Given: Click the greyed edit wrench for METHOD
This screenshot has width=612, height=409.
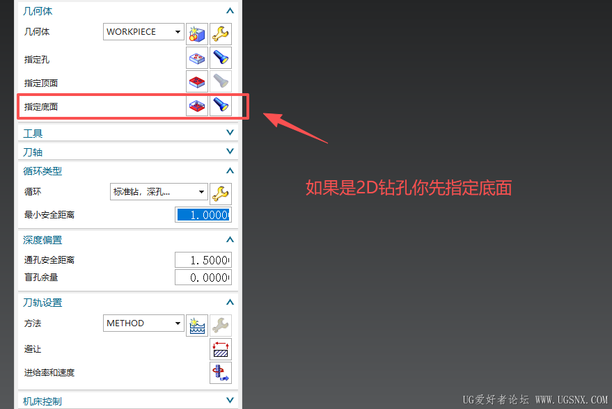Looking at the screenshot, I should point(221,326).
